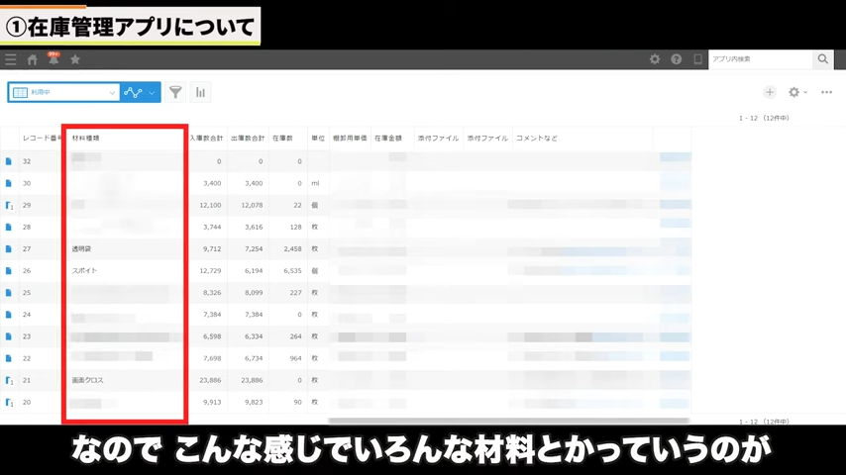Viewport: 846px width, 475px height.
Task: Open the help question mark icon
Action: pyautogui.click(x=676, y=59)
